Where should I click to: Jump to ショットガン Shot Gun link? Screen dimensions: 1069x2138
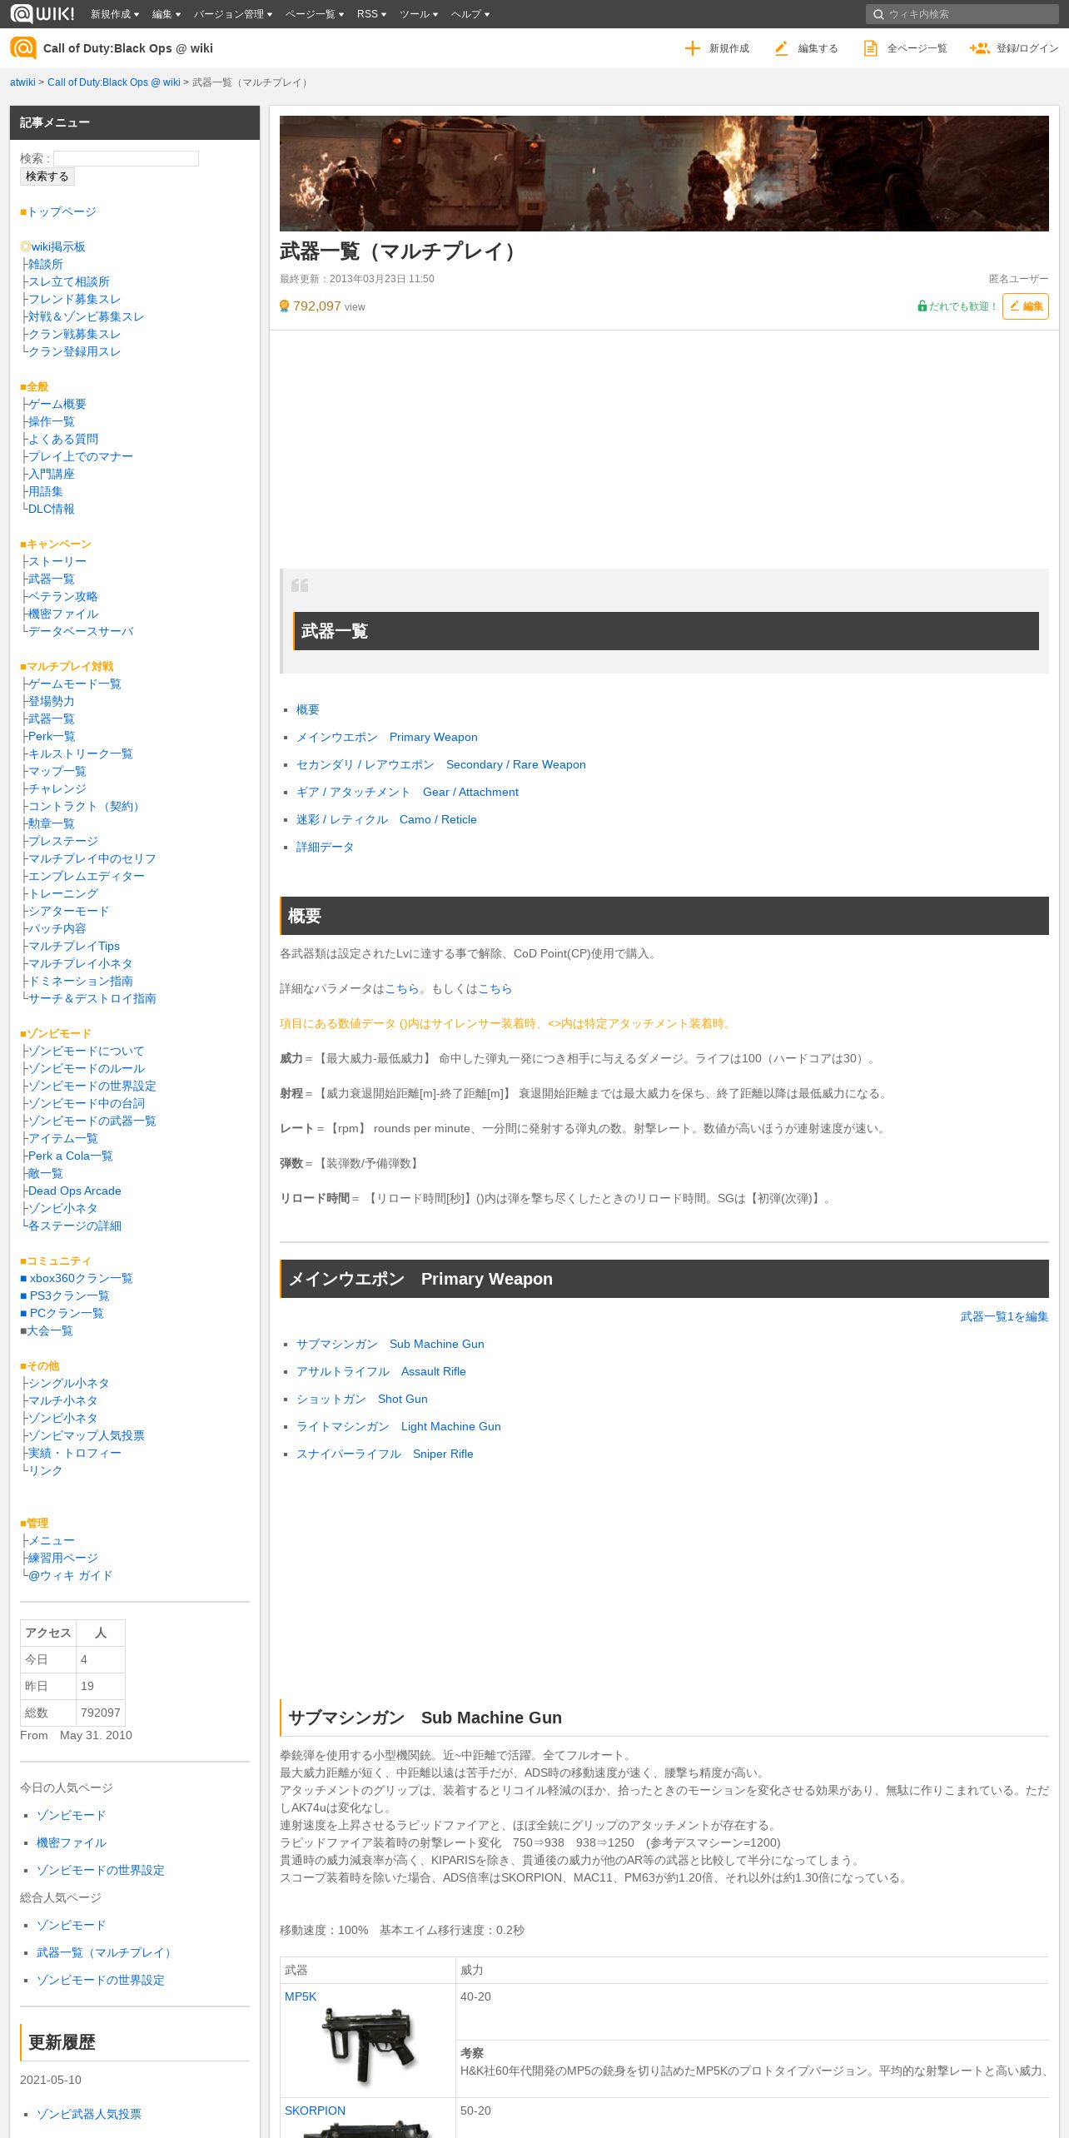point(361,1399)
